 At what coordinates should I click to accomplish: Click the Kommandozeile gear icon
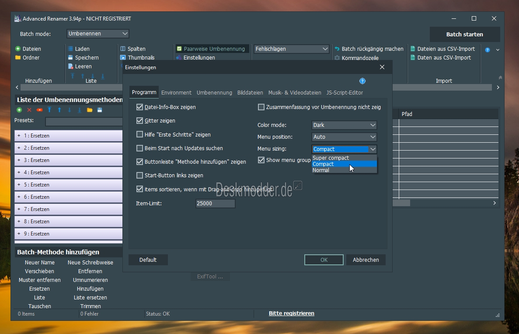click(x=337, y=58)
